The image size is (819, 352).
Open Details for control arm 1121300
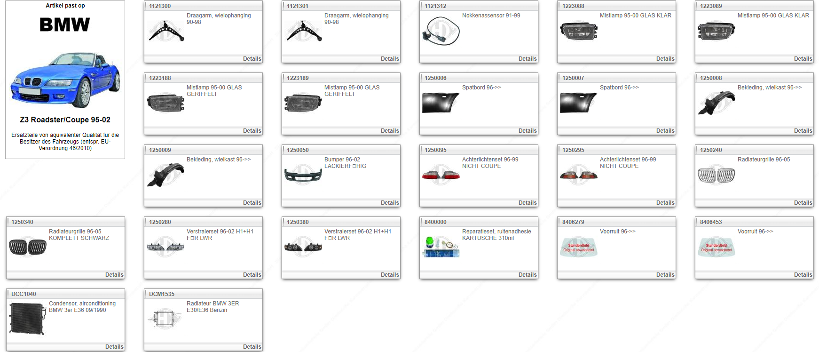point(252,59)
